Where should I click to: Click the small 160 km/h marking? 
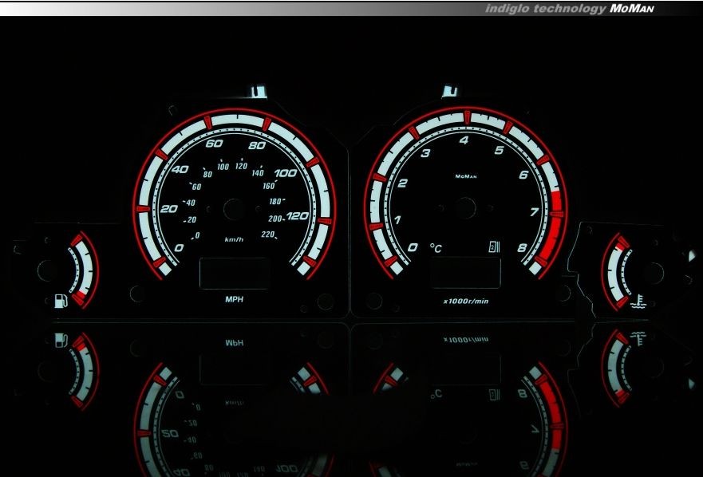click(269, 186)
